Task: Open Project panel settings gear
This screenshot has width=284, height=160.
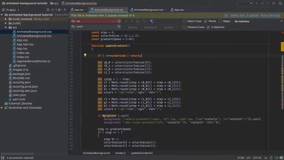Action: 59,10
